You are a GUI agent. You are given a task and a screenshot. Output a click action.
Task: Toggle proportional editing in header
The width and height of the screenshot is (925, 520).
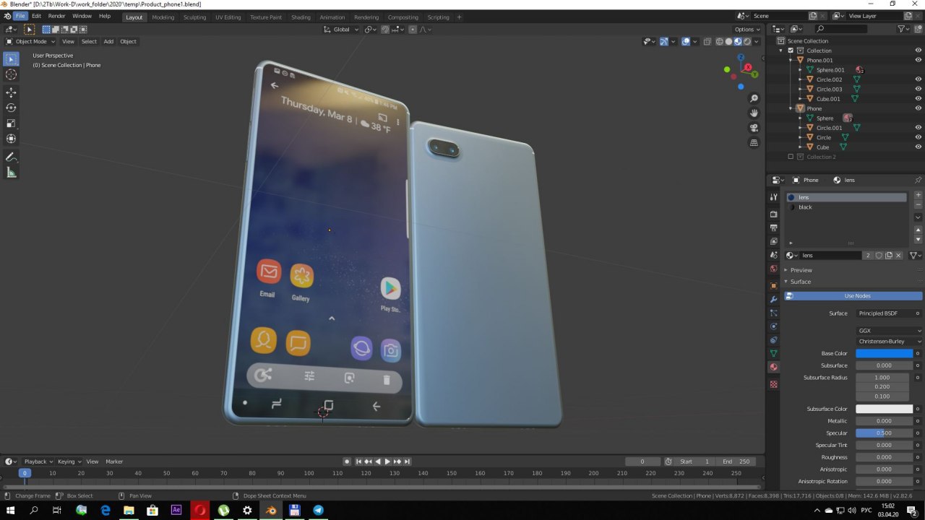click(413, 30)
